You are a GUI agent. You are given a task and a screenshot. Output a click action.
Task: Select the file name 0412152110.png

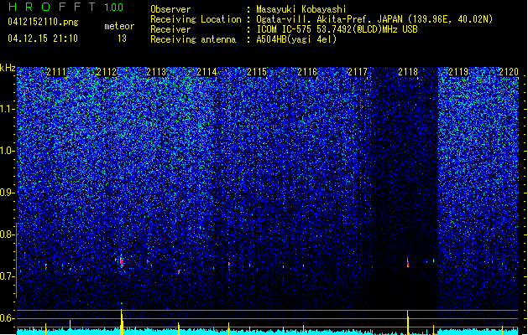tap(43, 22)
